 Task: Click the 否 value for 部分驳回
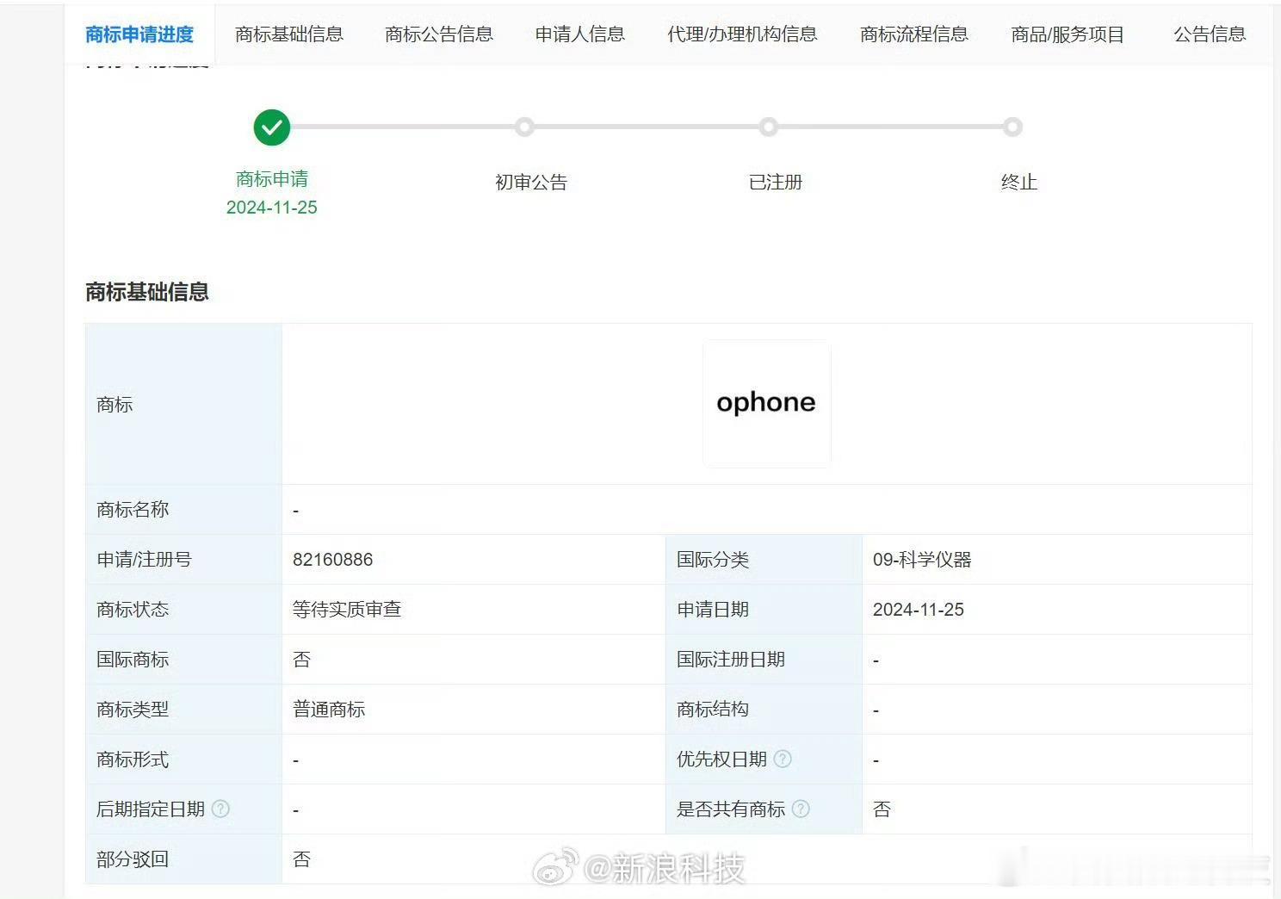pos(301,859)
